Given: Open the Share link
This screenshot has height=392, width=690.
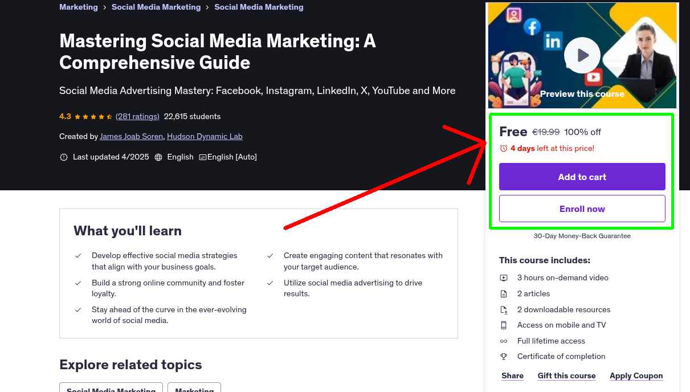Looking at the screenshot, I should pos(512,375).
